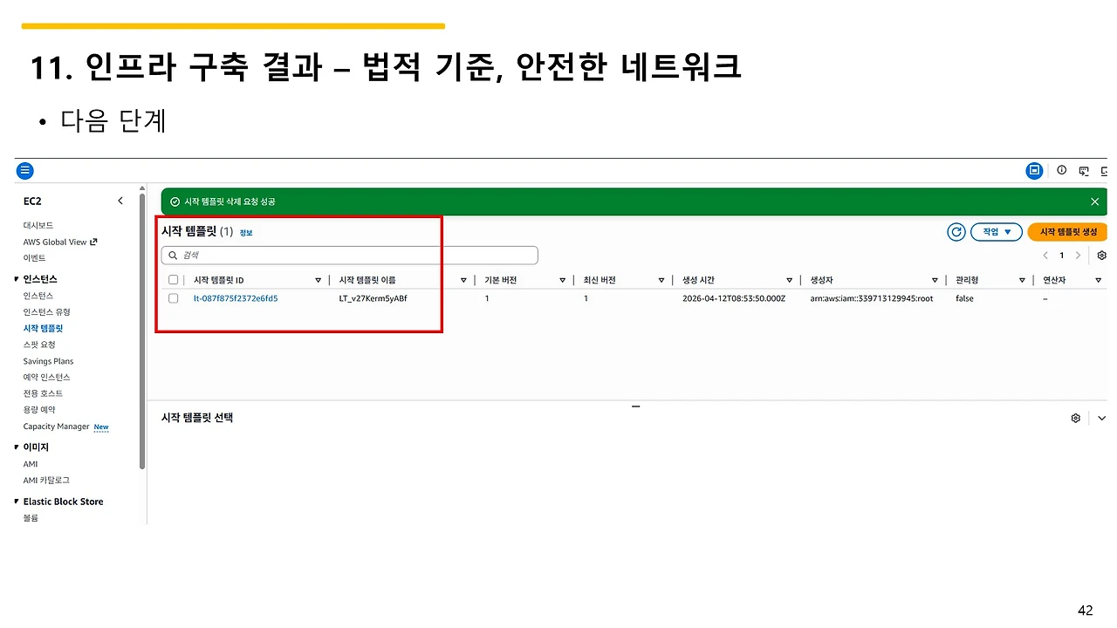Open launch template table preferences gear
This screenshot has height=628, width=1117.
point(1101,255)
